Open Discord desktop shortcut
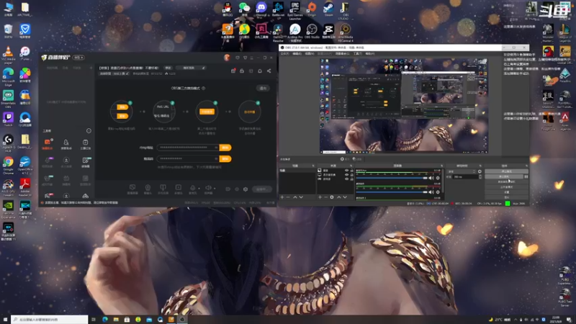The width and height of the screenshot is (576, 324). click(261, 9)
